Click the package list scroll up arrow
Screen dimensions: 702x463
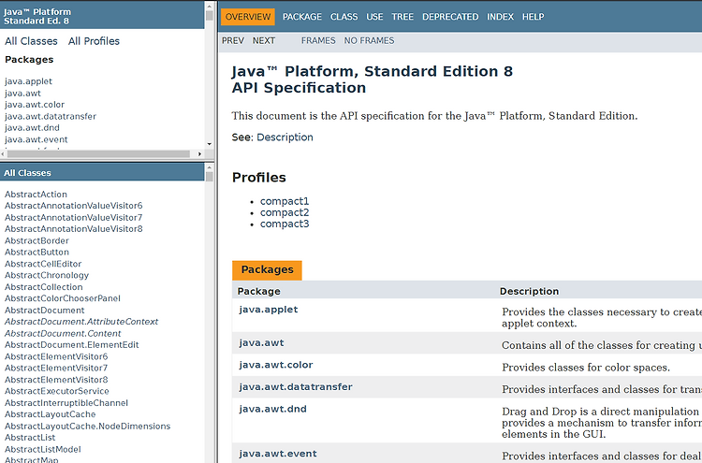click(209, 6)
